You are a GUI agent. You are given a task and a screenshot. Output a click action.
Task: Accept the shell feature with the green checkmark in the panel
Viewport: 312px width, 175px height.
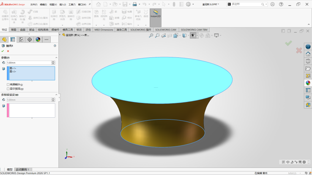(x=3, y=51)
